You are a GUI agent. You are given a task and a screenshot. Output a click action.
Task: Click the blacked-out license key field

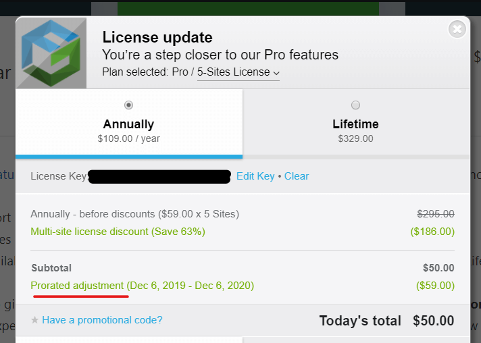159,177
